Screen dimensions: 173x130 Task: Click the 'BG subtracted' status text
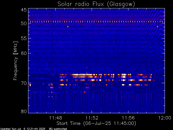[x=58, y=129]
